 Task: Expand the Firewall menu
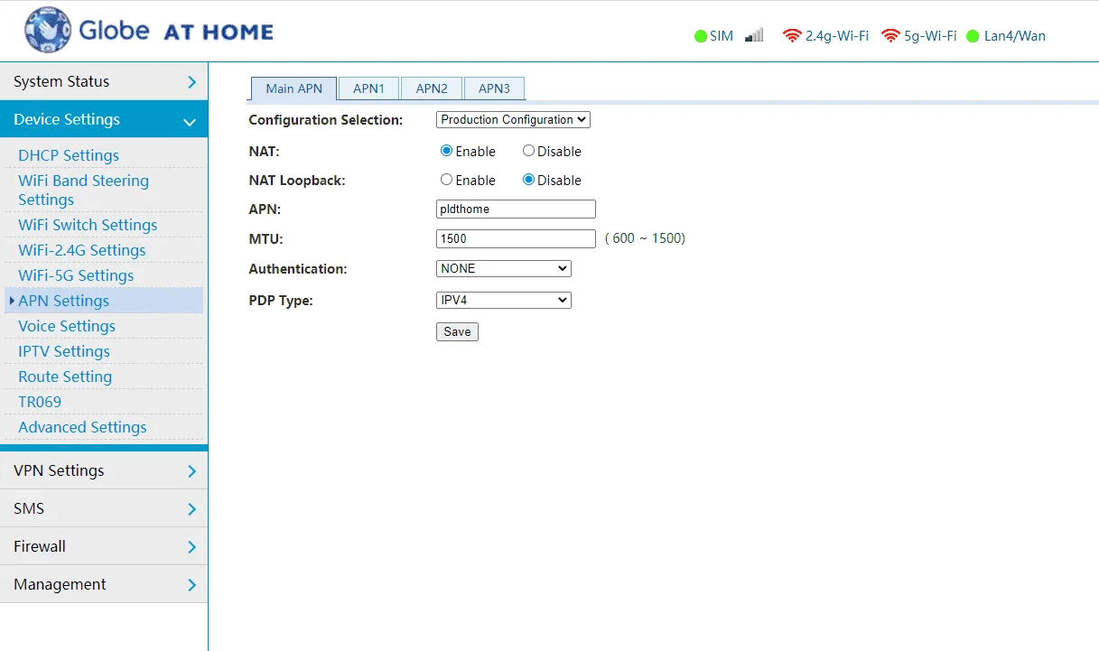(x=104, y=546)
